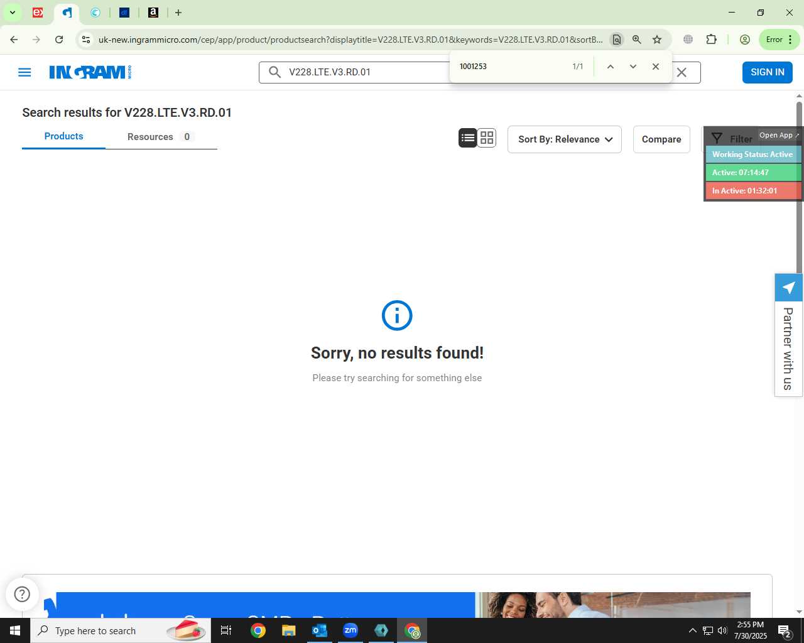The image size is (804, 643).
Task: Click the site information icon
Action: pos(86,40)
